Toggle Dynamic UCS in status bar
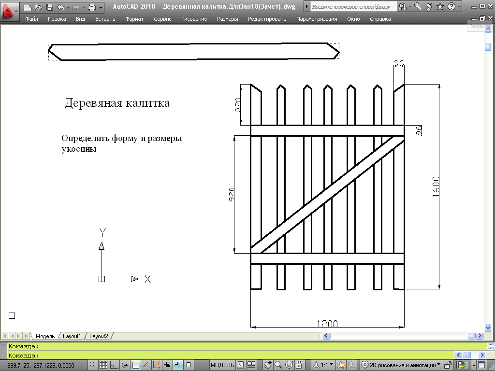 point(157,365)
